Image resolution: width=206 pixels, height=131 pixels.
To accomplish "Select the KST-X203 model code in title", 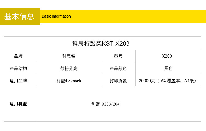I will [116, 43].
